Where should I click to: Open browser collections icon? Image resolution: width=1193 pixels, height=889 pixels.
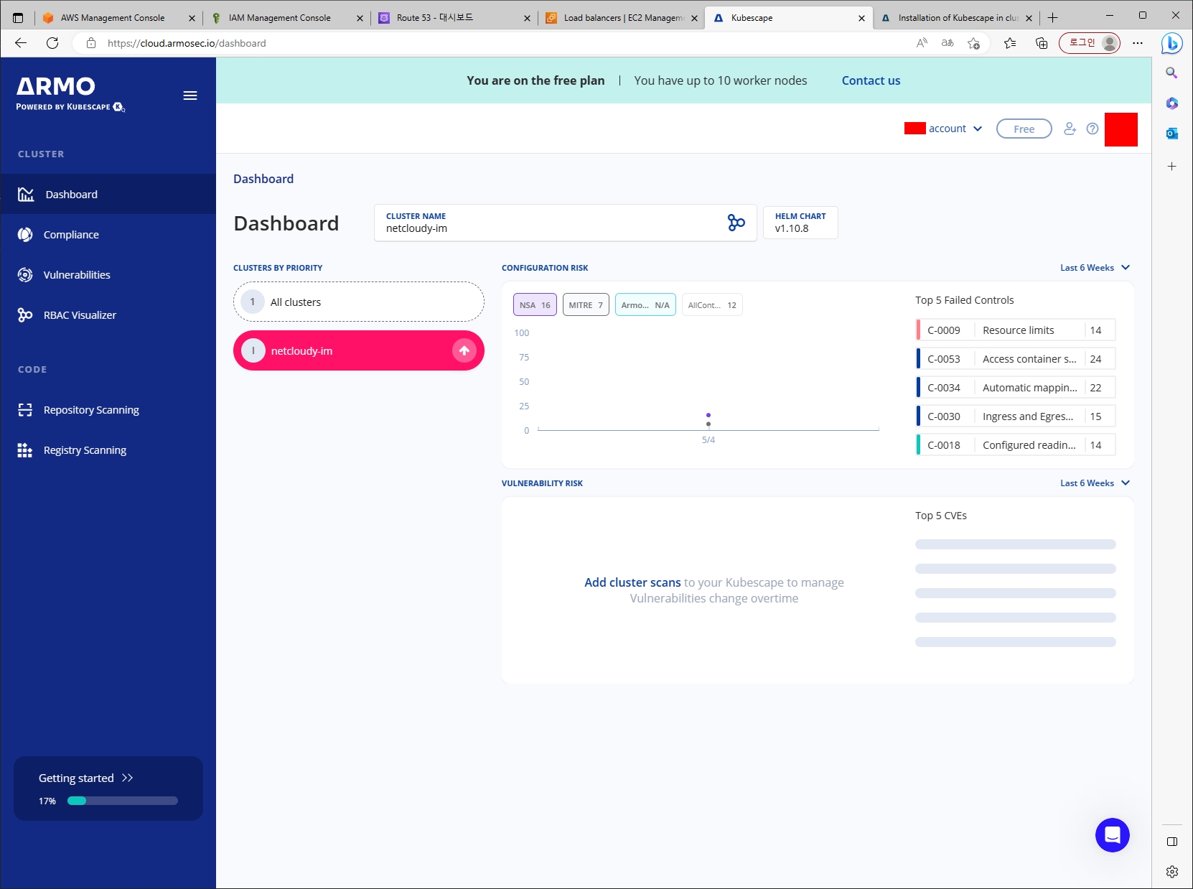tap(1042, 43)
